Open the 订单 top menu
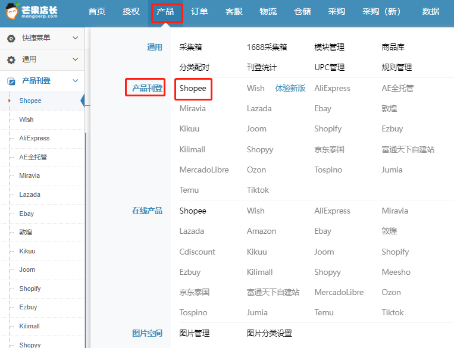Screen dimensions: 454x348 199,11
